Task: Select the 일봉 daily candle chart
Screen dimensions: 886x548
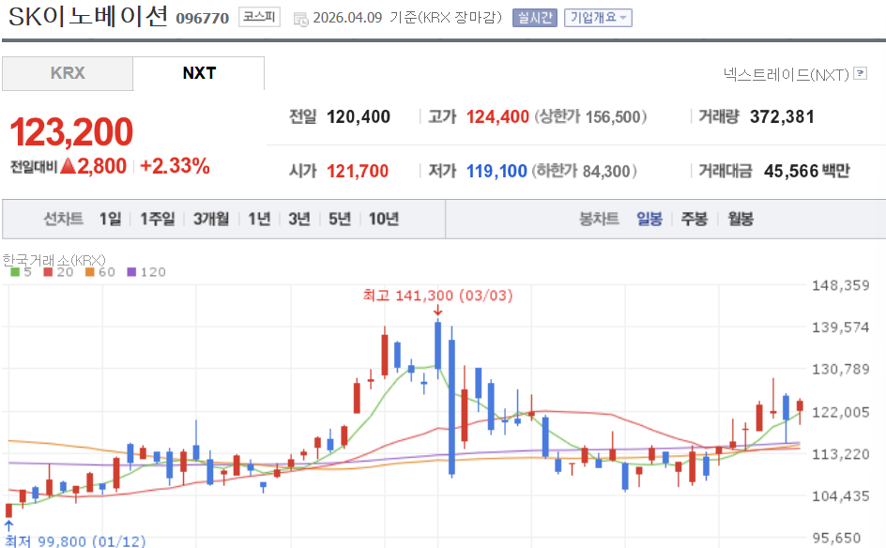Action: (649, 219)
